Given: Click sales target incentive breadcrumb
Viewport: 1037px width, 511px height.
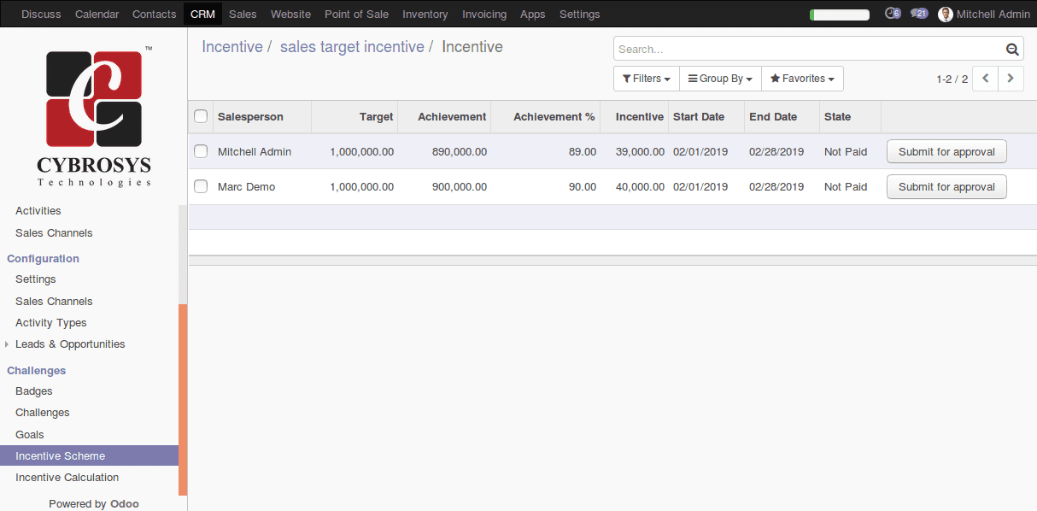Looking at the screenshot, I should tap(352, 47).
